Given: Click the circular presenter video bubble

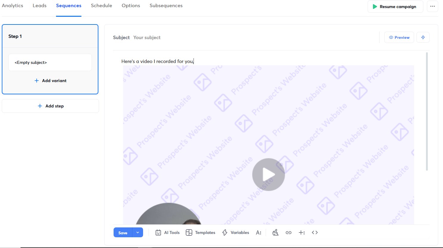Looking at the screenshot, I should 168,214.
